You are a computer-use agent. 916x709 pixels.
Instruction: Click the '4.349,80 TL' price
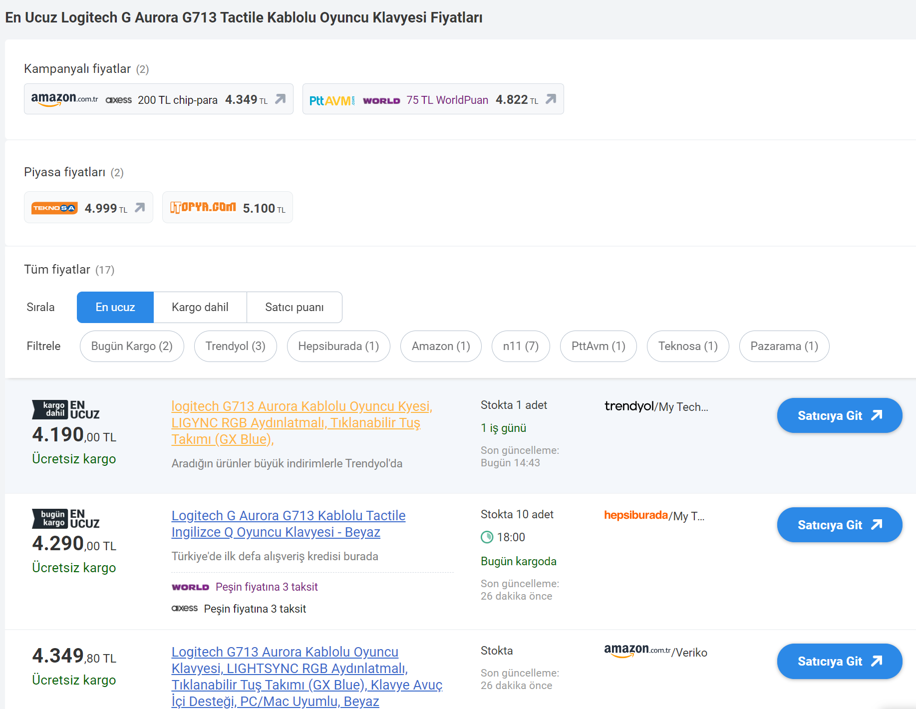click(74, 656)
